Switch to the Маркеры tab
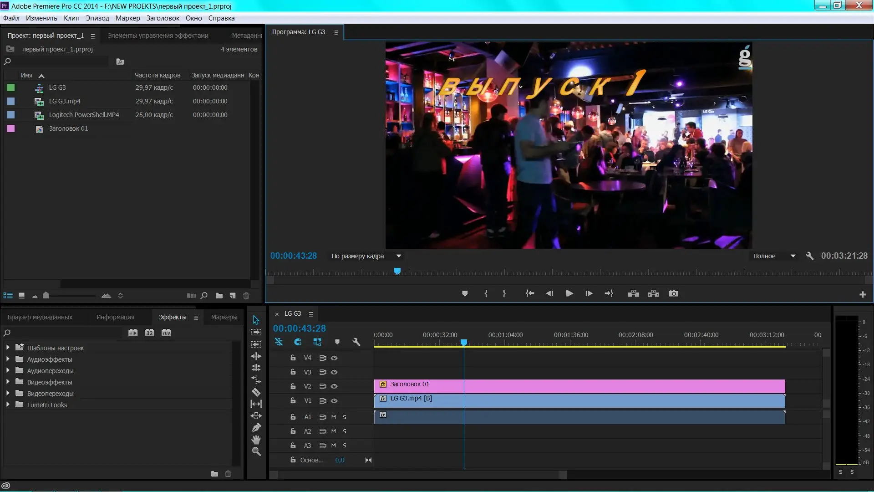 [224, 317]
